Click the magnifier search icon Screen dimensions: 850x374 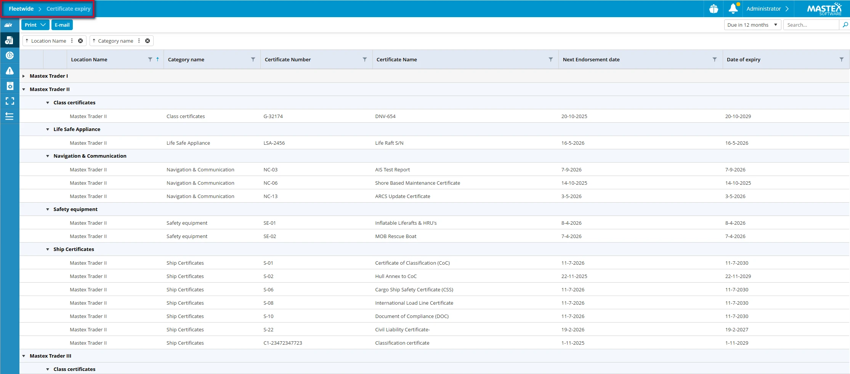click(845, 25)
